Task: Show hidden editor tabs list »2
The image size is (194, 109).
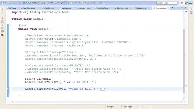Action: [172, 8]
